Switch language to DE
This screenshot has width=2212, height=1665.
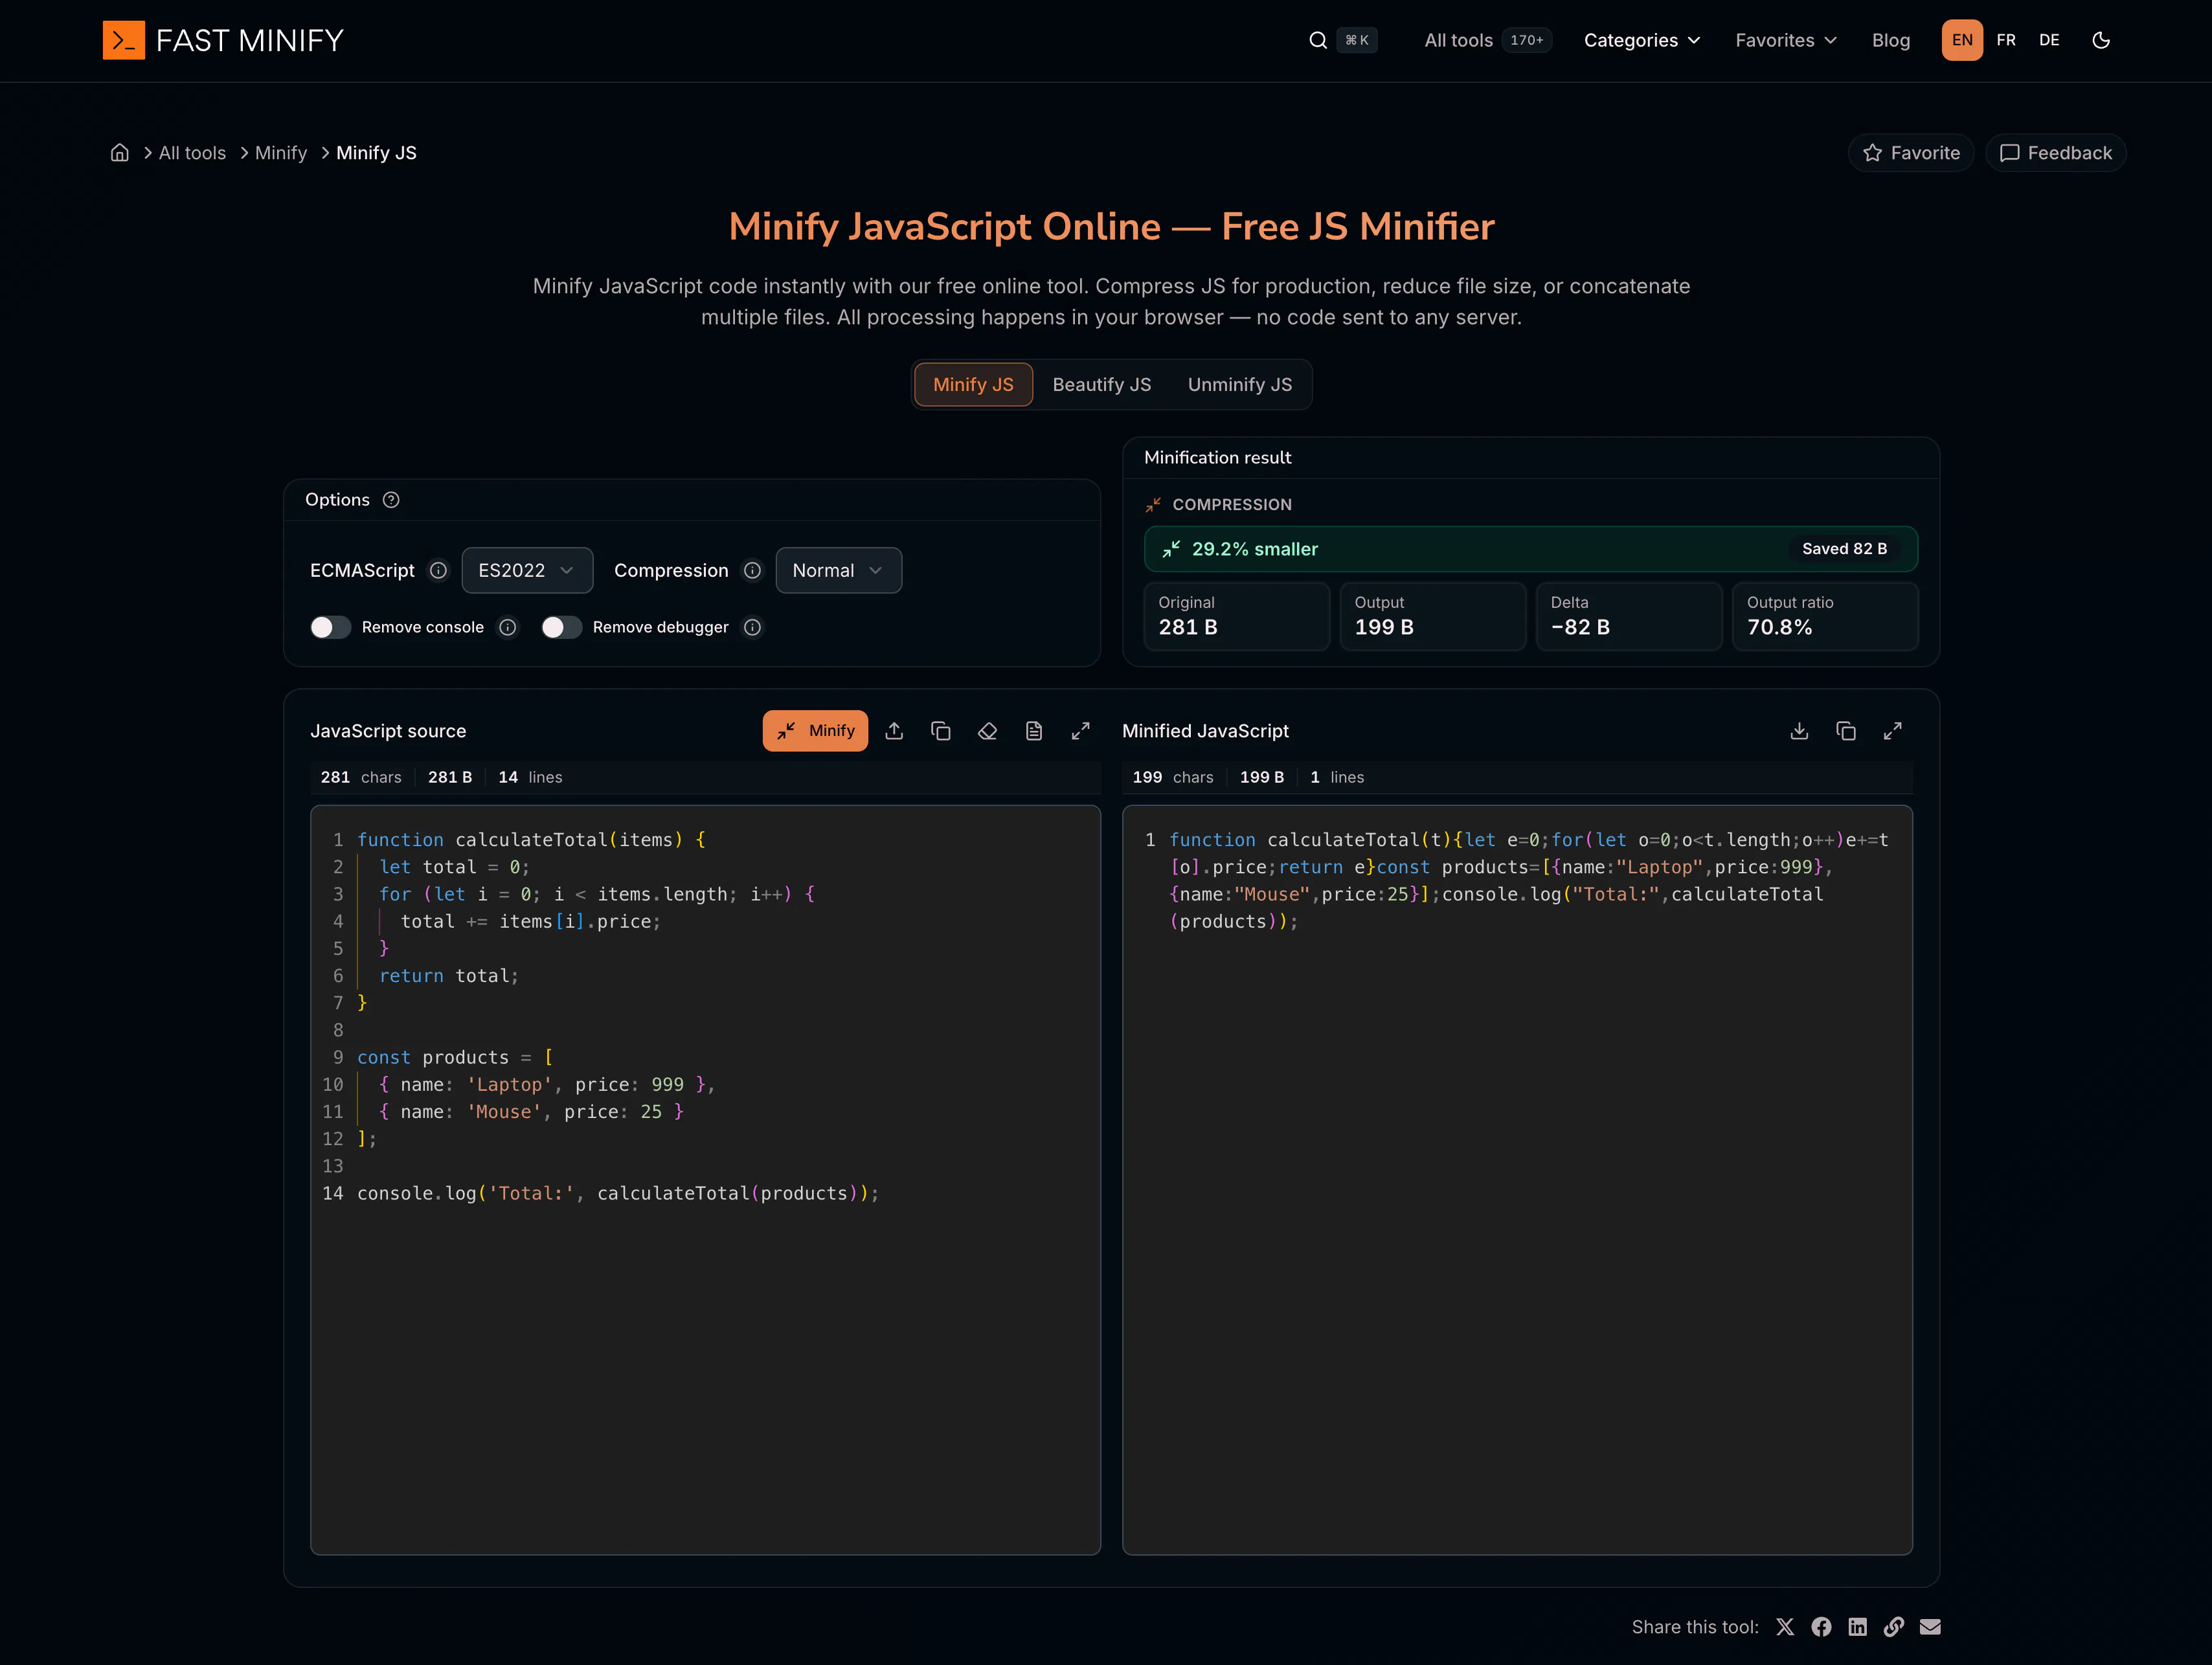2049,40
